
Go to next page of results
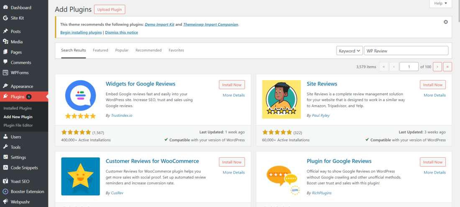pyautogui.click(x=437, y=67)
